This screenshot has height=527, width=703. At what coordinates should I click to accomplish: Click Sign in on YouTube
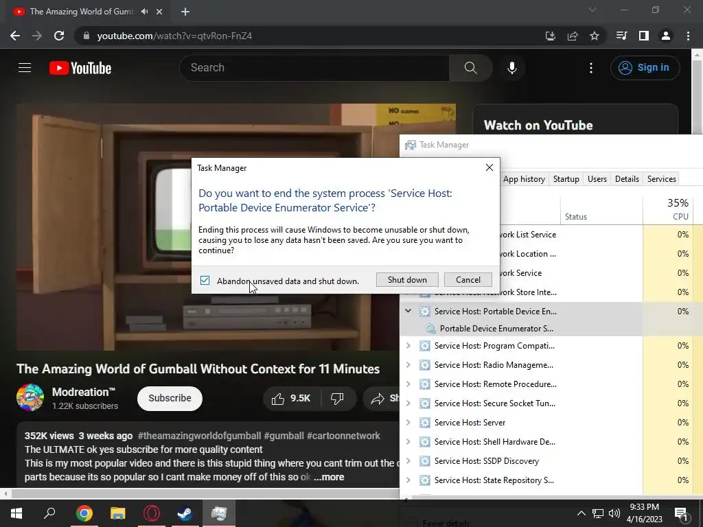(x=645, y=68)
